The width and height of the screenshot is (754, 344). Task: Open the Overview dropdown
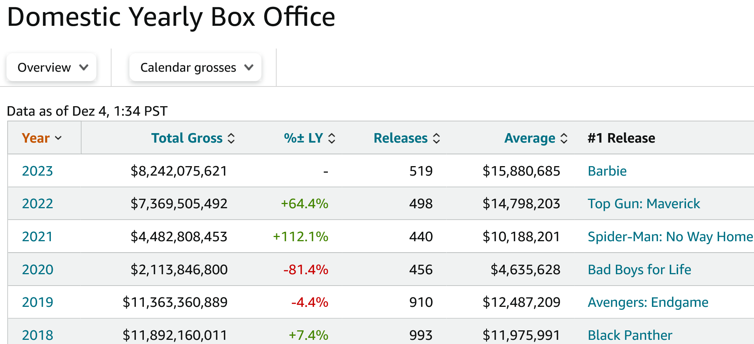52,68
